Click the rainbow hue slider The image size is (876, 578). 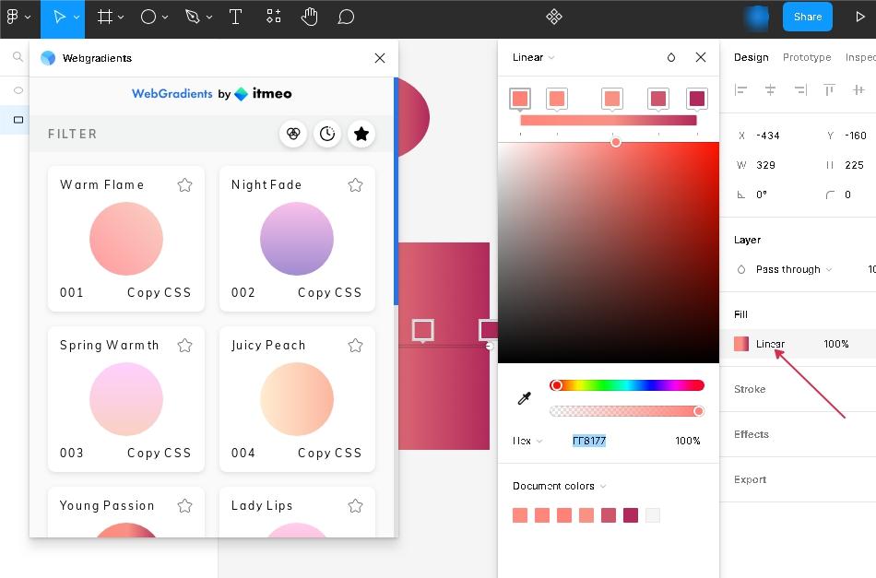[627, 385]
